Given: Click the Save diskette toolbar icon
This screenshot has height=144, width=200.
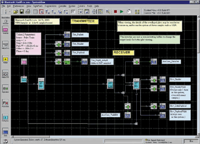Looking at the screenshot, I should 22,12.
